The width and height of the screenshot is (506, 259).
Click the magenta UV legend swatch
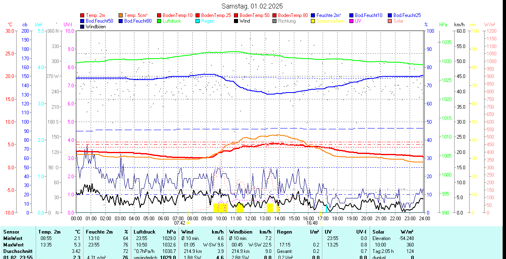tap(352, 21)
